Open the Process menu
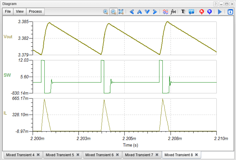The width and height of the screenshot is (236, 160). point(35,12)
